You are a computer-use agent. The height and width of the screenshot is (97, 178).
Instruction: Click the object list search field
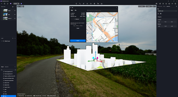(7, 70)
